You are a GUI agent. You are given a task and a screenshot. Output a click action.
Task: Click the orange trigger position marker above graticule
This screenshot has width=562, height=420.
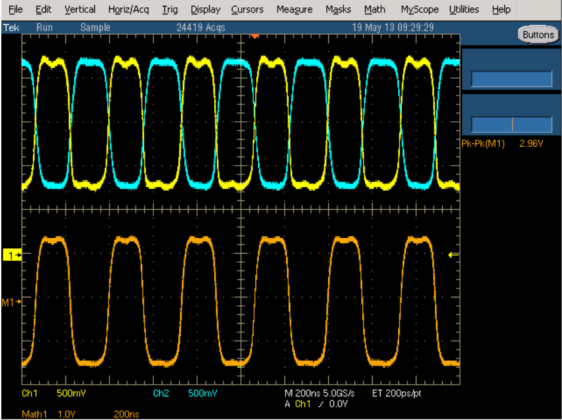tap(255, 35)
